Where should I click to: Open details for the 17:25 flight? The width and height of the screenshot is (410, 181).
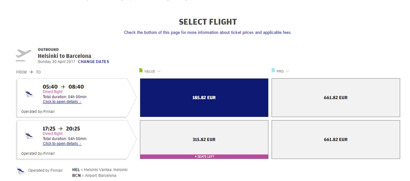pos(62,143)
